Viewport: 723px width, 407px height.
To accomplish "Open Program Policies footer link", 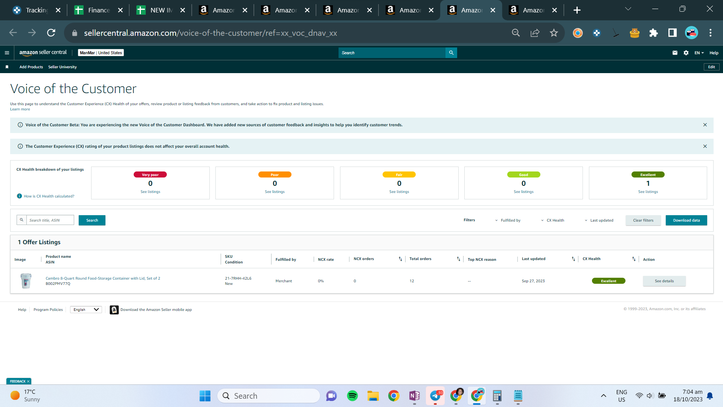I will click(x=48, y=310).
